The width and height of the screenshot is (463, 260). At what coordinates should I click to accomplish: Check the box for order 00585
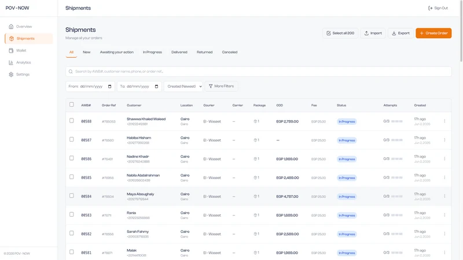(71, 177)
